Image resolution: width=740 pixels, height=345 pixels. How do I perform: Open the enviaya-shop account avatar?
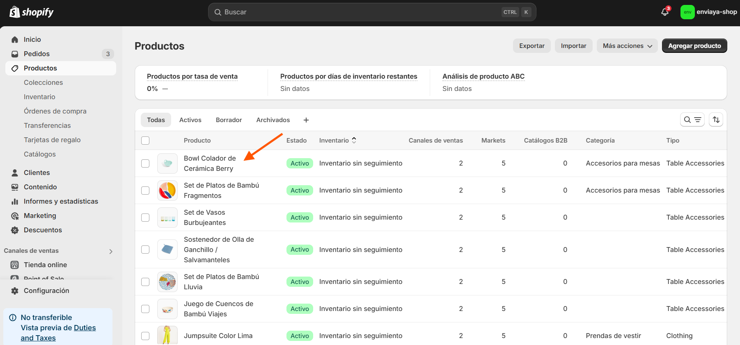coord(687,12)
